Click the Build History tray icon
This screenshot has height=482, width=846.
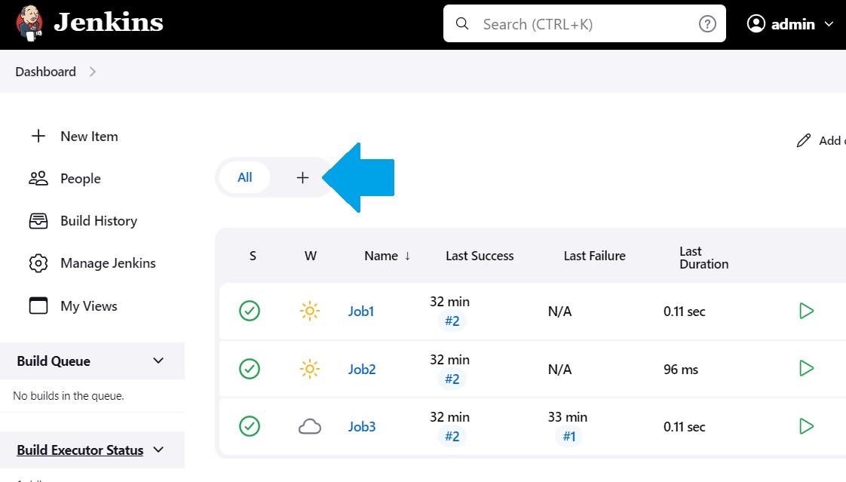(38, 221)
